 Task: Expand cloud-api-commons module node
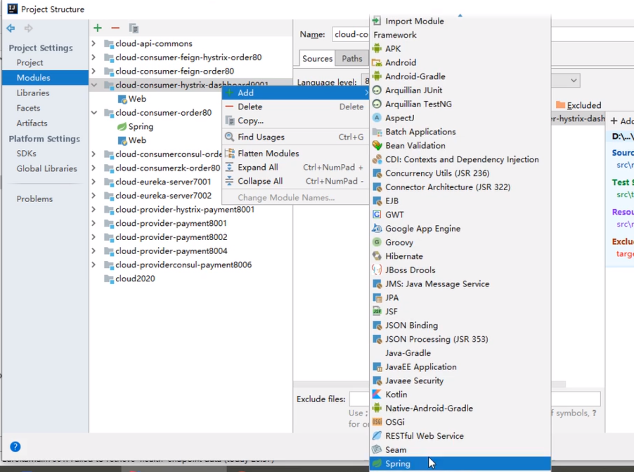(94, 44)
